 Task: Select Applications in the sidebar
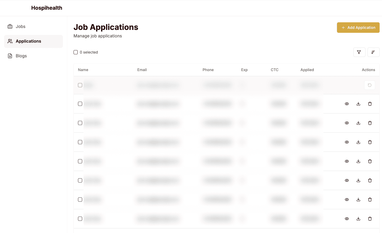[28, 41]
